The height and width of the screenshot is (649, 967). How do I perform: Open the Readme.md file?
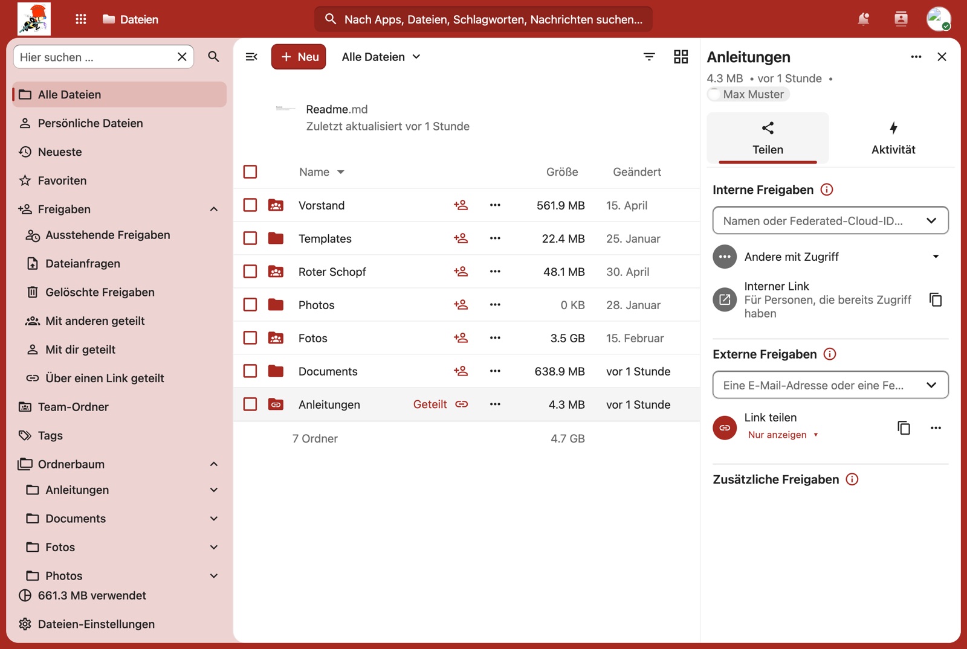tap(337, 109)
